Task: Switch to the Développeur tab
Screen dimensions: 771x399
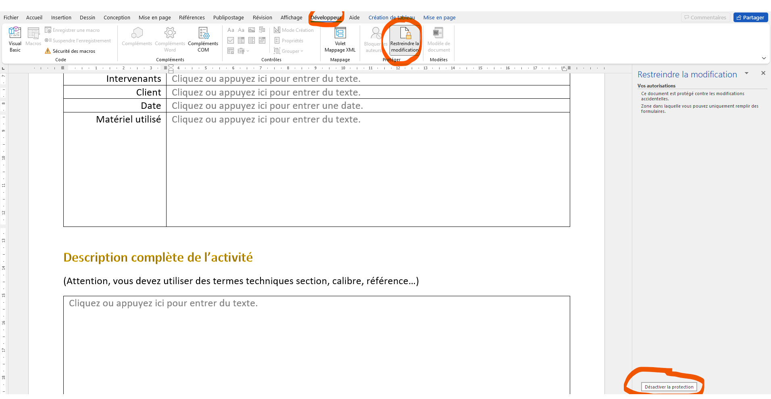Action: (326, 17)
